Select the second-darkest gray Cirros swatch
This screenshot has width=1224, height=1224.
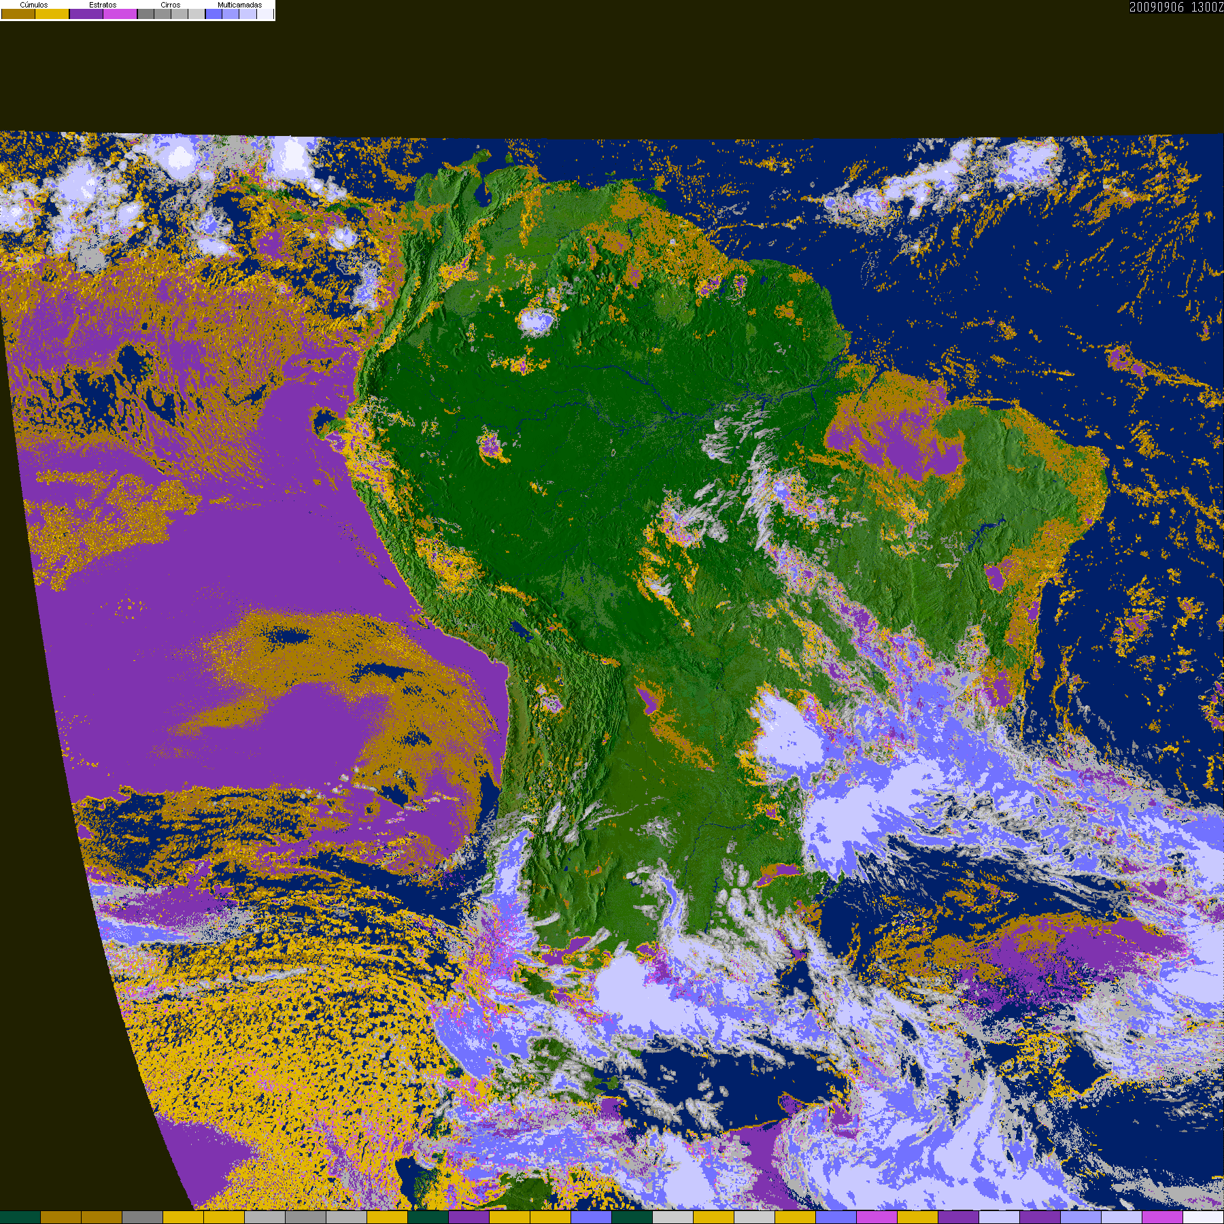(163, 14)
